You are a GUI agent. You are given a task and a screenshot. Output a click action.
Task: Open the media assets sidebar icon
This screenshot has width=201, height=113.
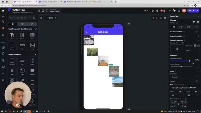3,67
